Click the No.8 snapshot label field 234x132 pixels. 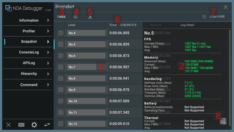point(86,79)
